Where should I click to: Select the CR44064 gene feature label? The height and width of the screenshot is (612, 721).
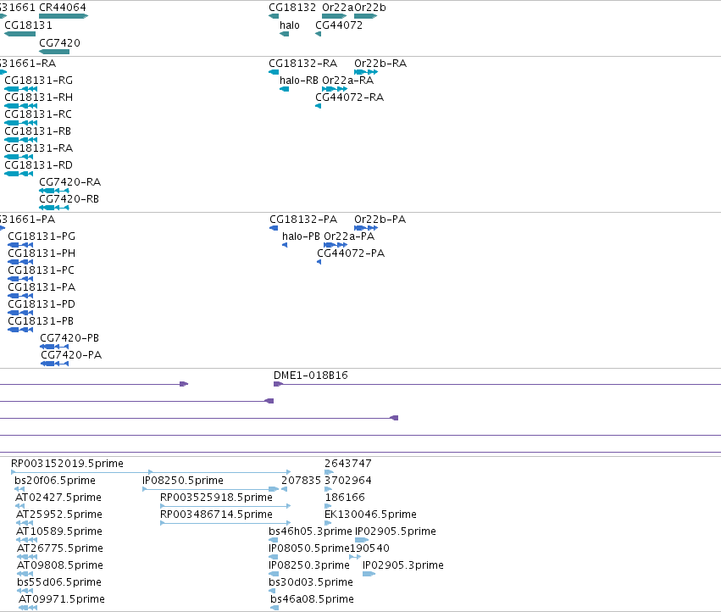[x=63, y=8]
